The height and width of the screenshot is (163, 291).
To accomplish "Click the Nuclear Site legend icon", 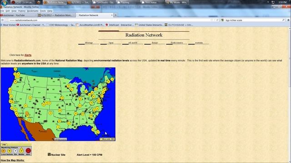I will 49,154.
